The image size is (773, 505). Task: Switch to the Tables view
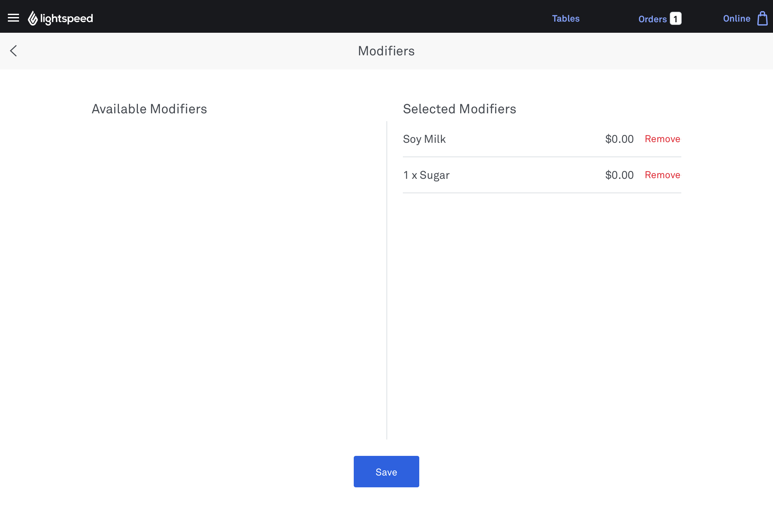(x=566, y=19)
